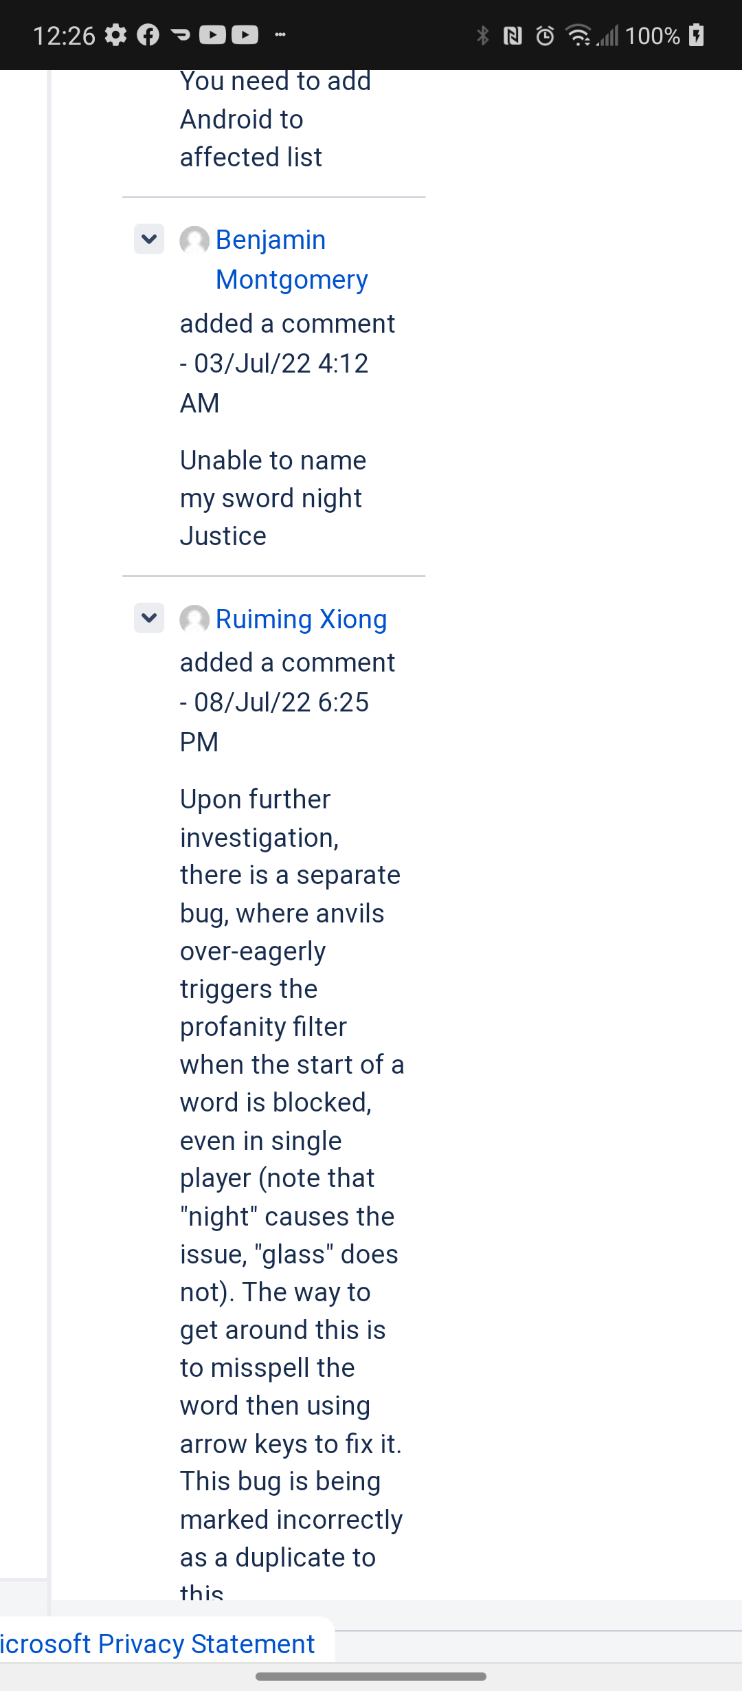Tap the bottom navigation gesture bar
The height and width of the screenshot is (1691, 742).
click(371, 1676)
